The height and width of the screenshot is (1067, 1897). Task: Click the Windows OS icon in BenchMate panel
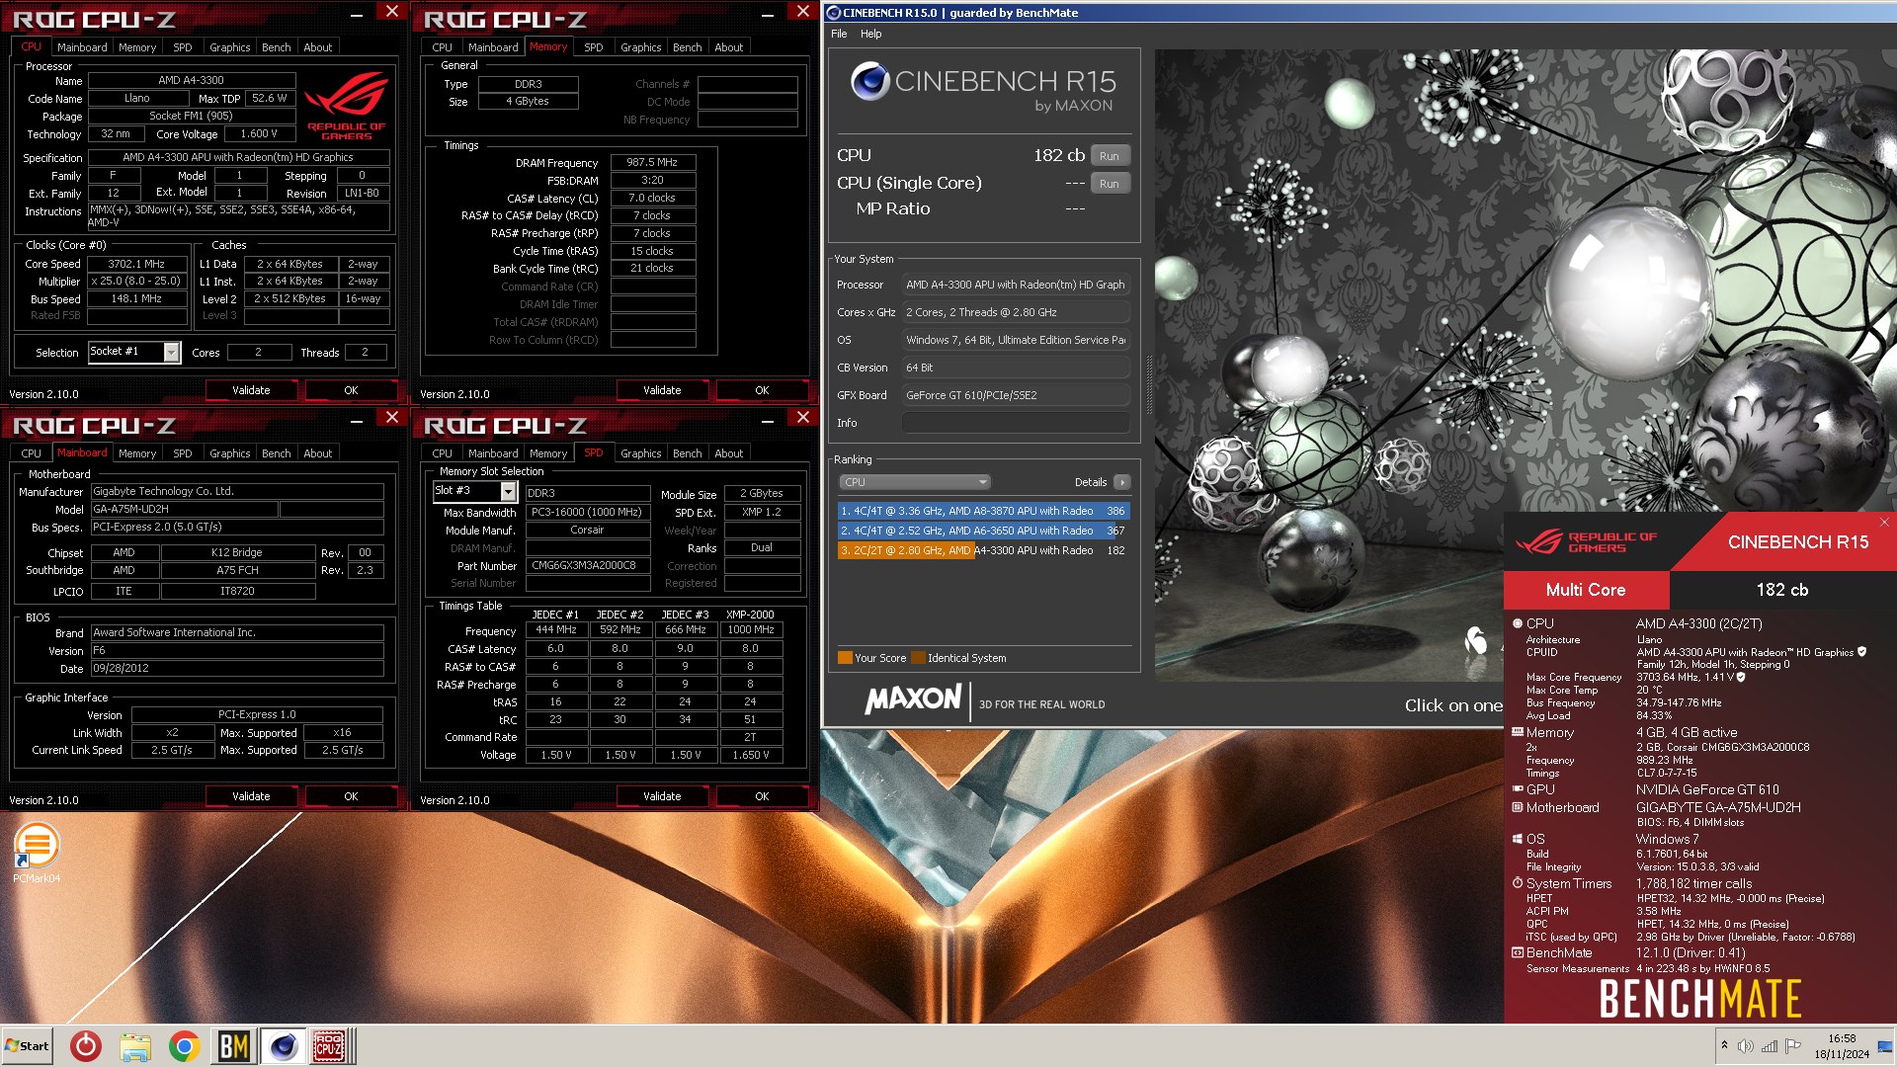click(1518, 839)
